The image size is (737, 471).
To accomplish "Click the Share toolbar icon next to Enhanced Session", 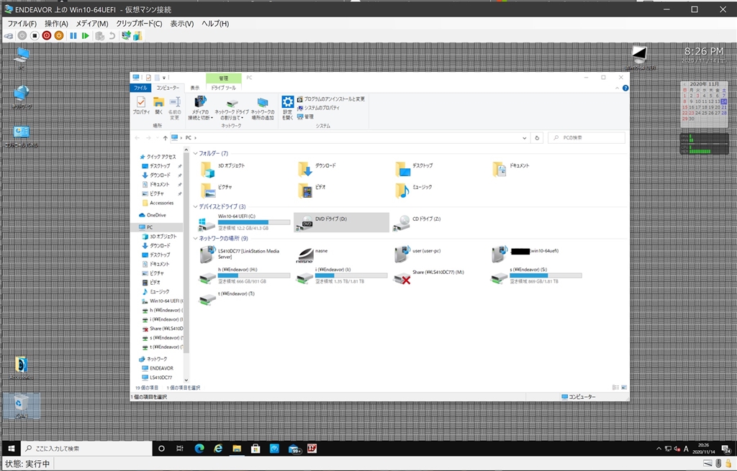I will 137,36.
